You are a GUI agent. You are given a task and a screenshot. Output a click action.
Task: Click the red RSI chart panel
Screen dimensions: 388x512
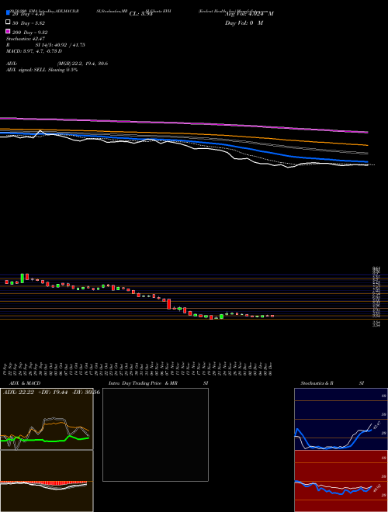[x=341, y=481]
